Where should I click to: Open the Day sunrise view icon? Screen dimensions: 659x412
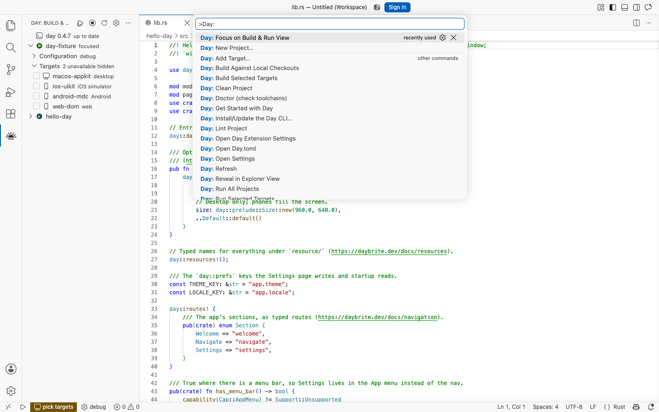click(11, 136)
